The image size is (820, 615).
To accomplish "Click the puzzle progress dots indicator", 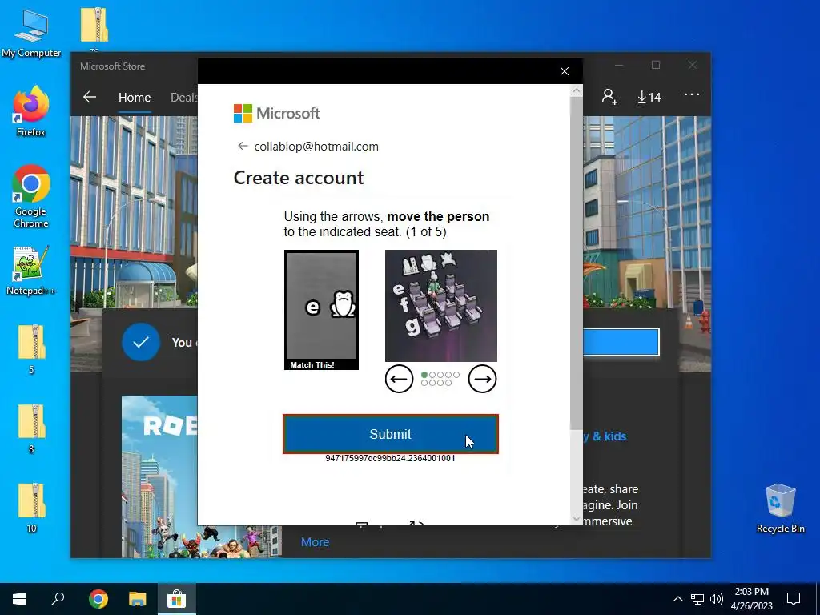I will pyautogui.click(x=440, y=379).
